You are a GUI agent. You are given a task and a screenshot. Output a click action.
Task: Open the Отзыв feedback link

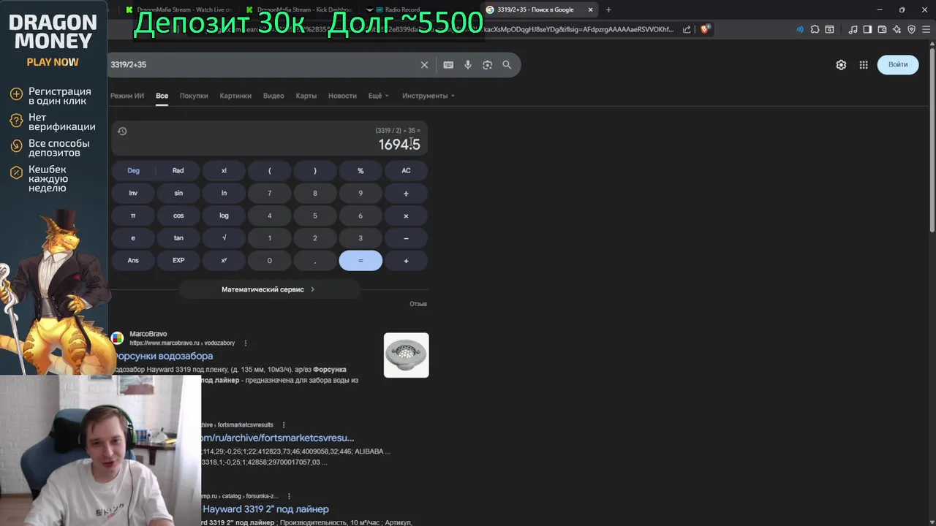pyautogui.click(x=418, y=304)
